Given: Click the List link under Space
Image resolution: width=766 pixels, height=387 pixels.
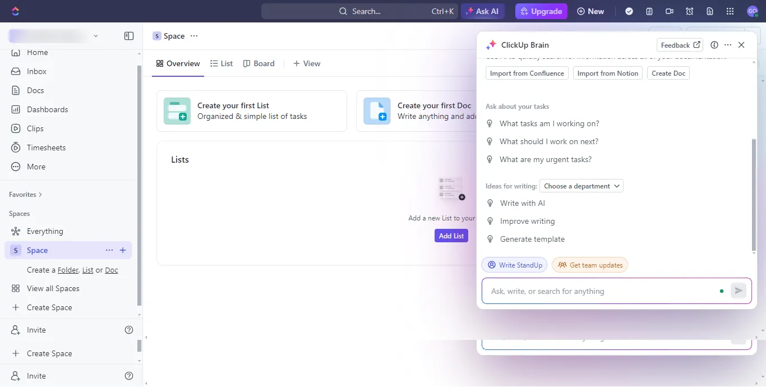Looking at the screenshot, I should click(x=87, y=270).
